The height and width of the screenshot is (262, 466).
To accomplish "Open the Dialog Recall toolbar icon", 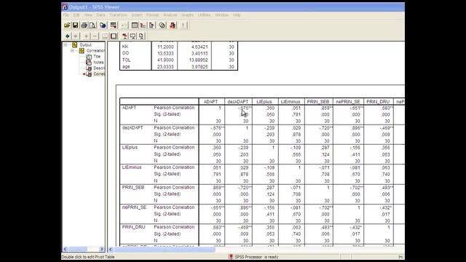I will (x=114, y=25).
